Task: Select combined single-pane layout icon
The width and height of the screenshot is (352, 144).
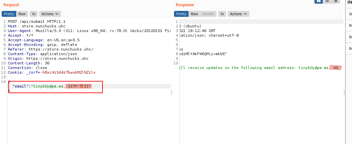Action: click(x=336, y=1)
